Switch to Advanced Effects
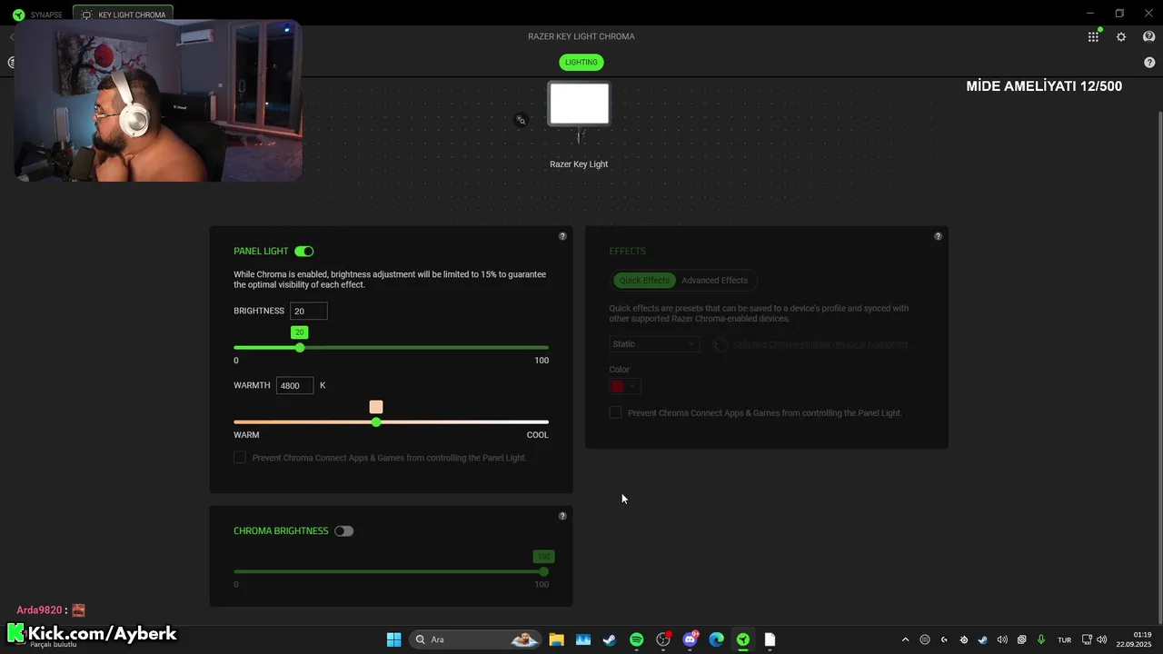This screenshot has height=654, width=1163. coord(715,280)
